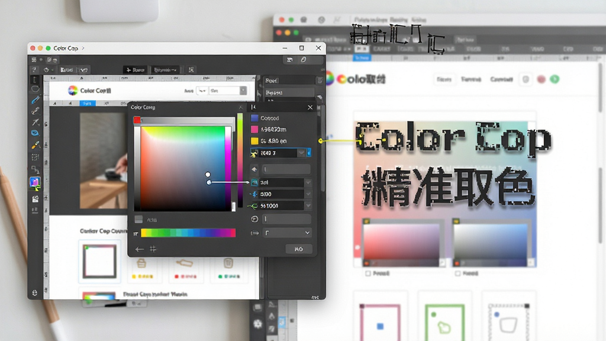Click the question mark icon in options bar

(x=34, y=70)
